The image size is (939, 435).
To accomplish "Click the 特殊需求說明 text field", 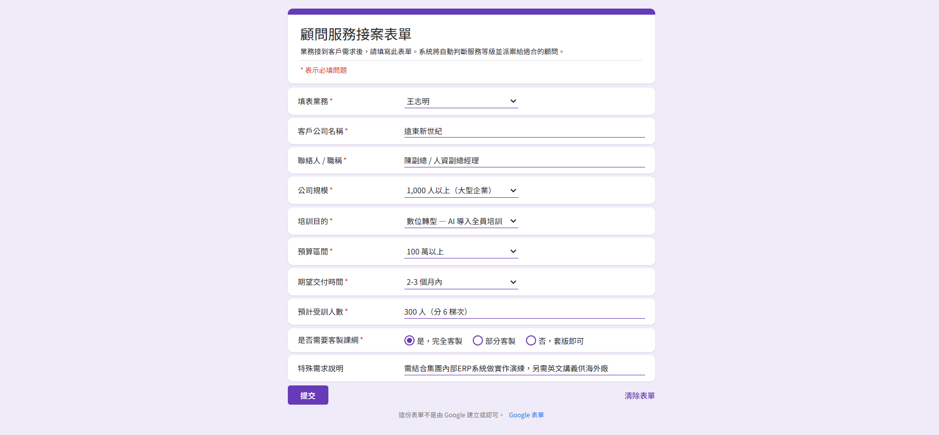I will click(524, 368).
